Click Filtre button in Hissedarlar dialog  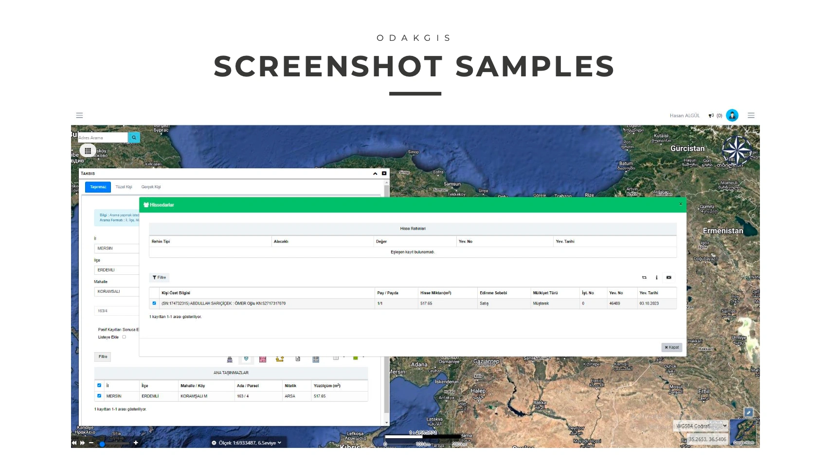coord(159,278)
